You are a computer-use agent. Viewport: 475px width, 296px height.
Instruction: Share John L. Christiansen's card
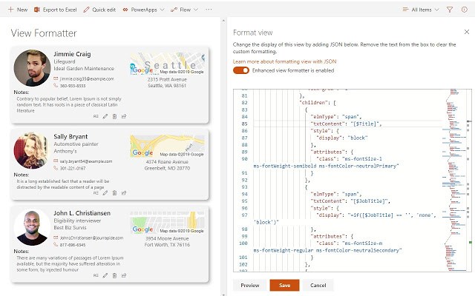coord(124,275)
